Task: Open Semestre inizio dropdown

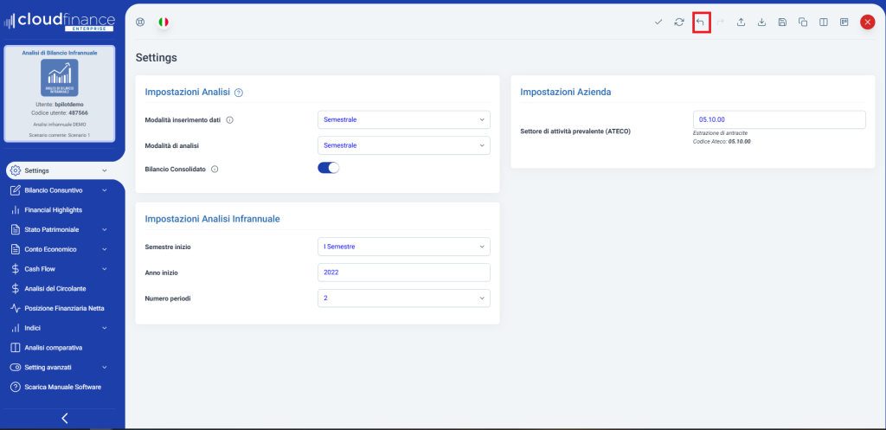Action: coord(404,247)
